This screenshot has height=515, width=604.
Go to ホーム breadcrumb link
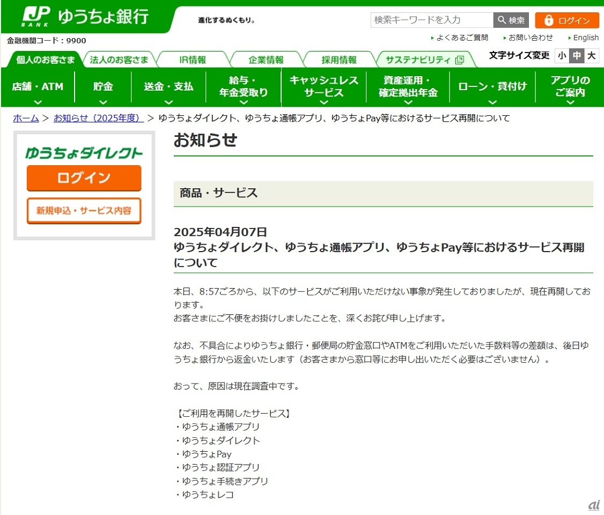coord(26,118)
